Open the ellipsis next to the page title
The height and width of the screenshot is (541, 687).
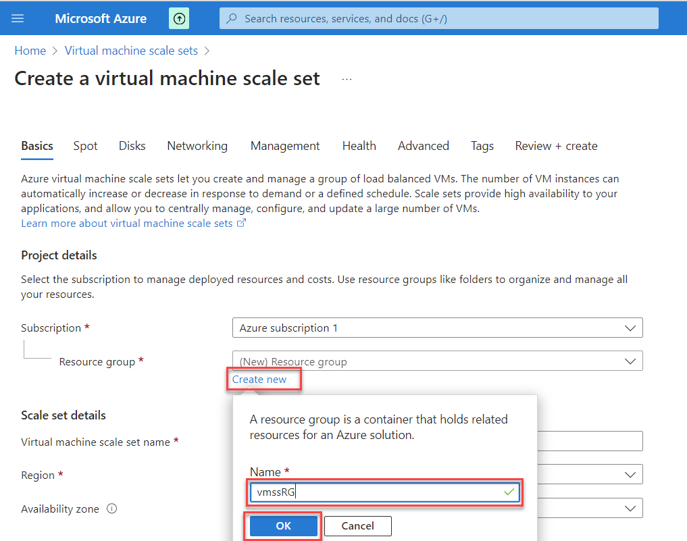pos(346,78)
